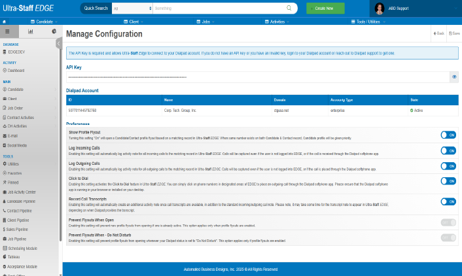Open the hamburger menu sidebar tab
Viewport: 462px width, 276px height.
click(x=7, y=31)
